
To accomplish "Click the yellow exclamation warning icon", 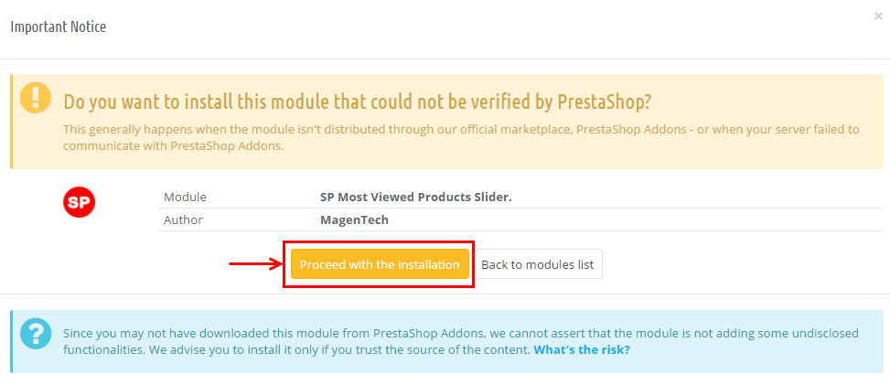I will pyautogui.click(x=35, y=97).
